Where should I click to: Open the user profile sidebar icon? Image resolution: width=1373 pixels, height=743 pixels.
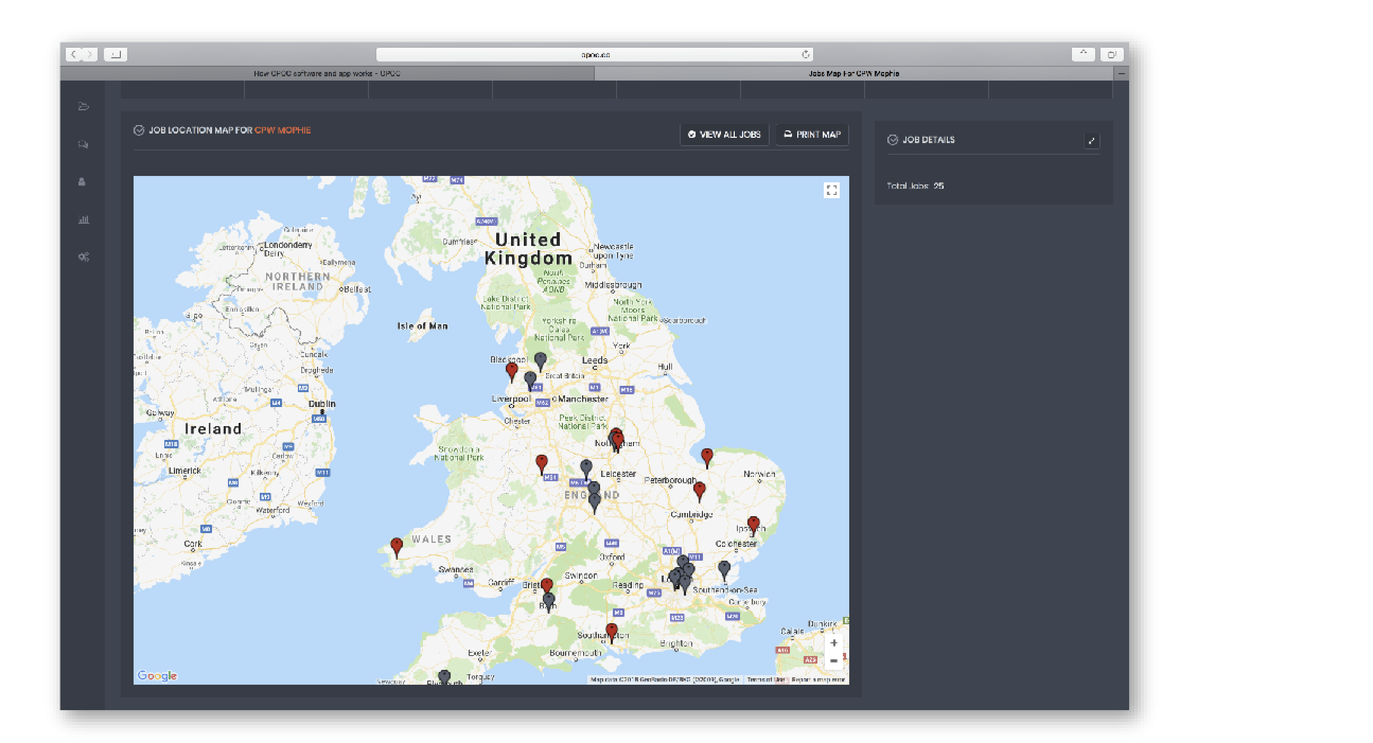click(82, 182)
